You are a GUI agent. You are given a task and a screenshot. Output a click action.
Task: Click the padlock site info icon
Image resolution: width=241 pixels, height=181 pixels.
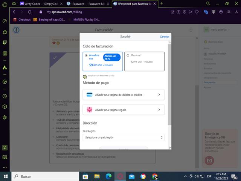tap(41, 12)
